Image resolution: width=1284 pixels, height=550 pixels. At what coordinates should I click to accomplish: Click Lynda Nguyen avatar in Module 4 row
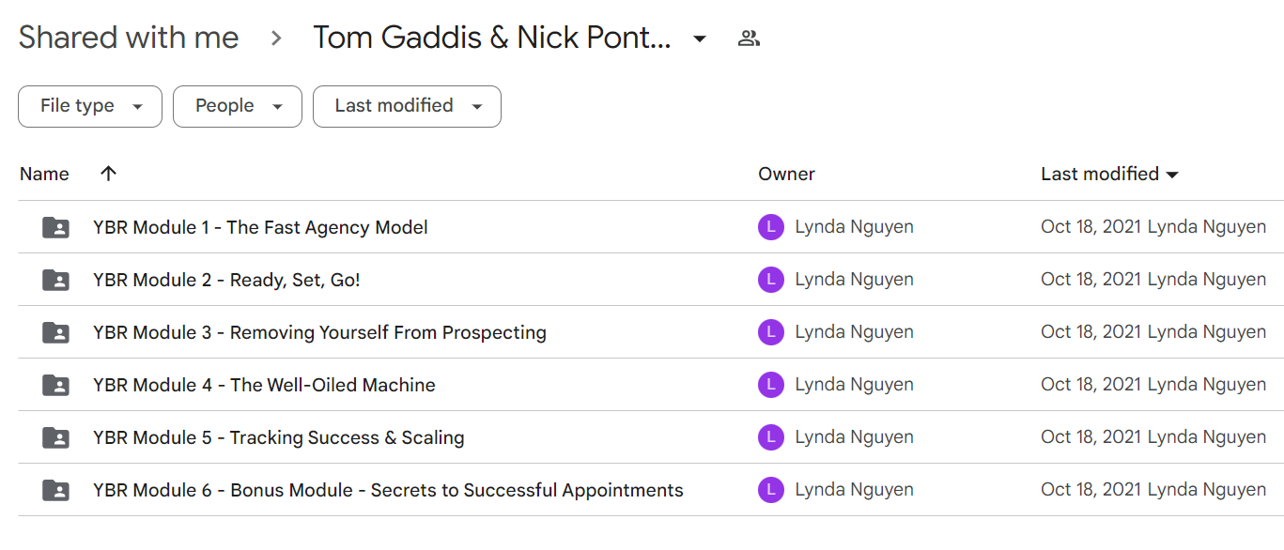[x=770, y=385]
